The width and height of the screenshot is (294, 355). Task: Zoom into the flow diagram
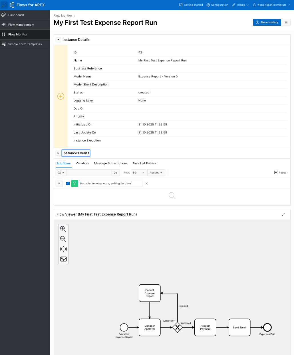(x=63, y=229)
